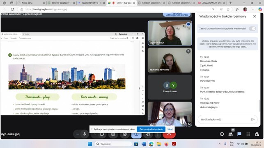Click the Wyślij wiadomość message field
The width and height of the screenshot is (264, 148).
[225, 119]
